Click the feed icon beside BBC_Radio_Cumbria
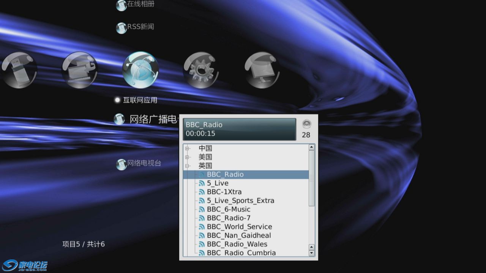This screenshot has width=486, height=273. tap(202, 253)
